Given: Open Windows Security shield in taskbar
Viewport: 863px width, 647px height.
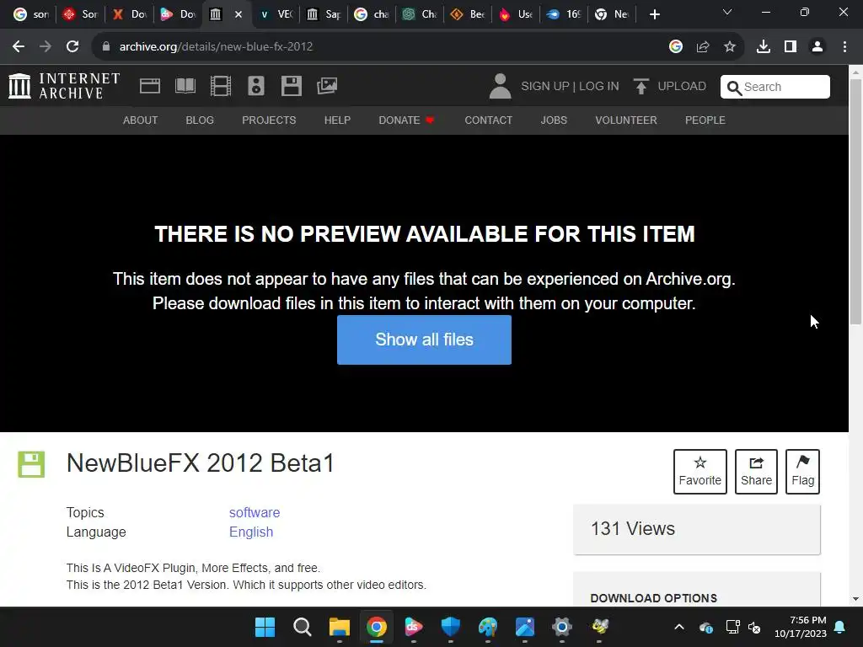Looking at the screenshot, I should click(x=451, y=627).
